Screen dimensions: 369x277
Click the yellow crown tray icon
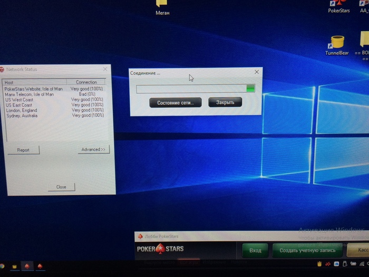[x=319, y=264]
